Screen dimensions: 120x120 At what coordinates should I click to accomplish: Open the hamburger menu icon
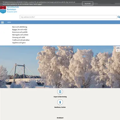pos(2,22)
